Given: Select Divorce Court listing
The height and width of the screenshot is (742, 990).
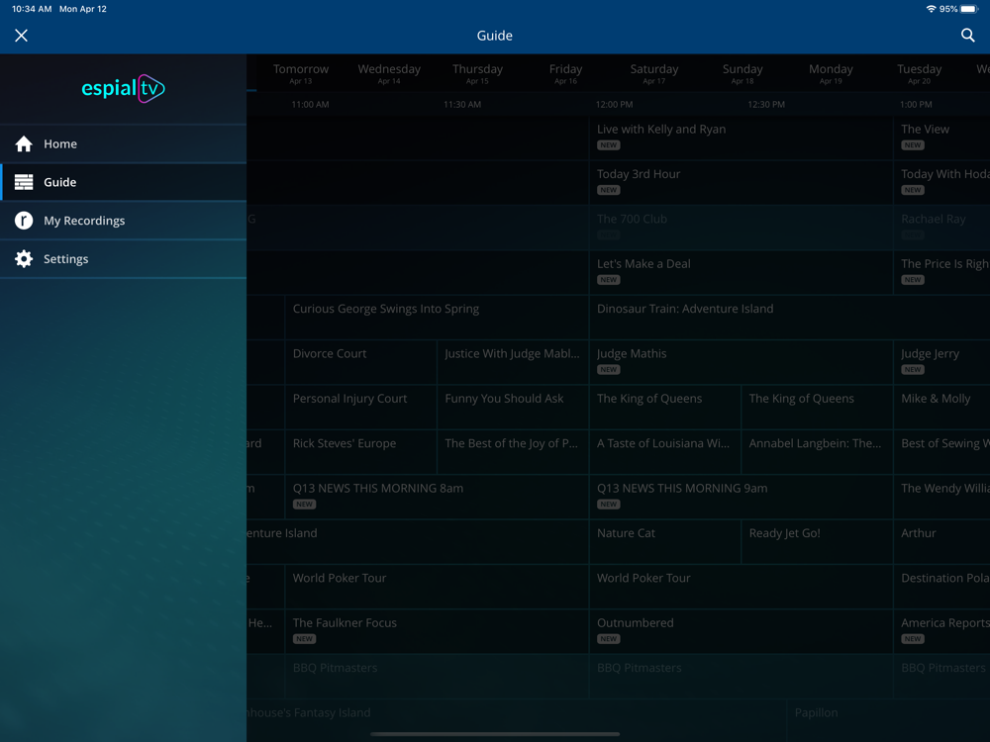Looking at the screenshot, I should pos(360,362).
